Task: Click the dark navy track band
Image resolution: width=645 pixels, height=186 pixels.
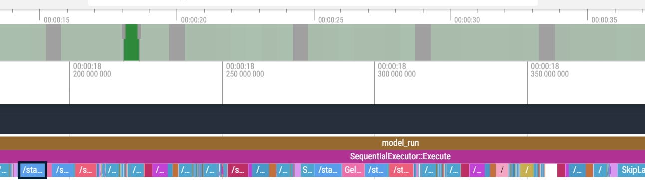Action: tap(322, 119)
